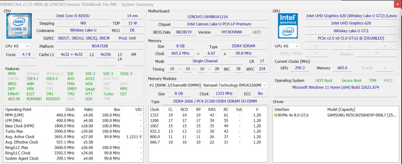
Task: Click the AES-NI feature label
Action: click(14, 99)
